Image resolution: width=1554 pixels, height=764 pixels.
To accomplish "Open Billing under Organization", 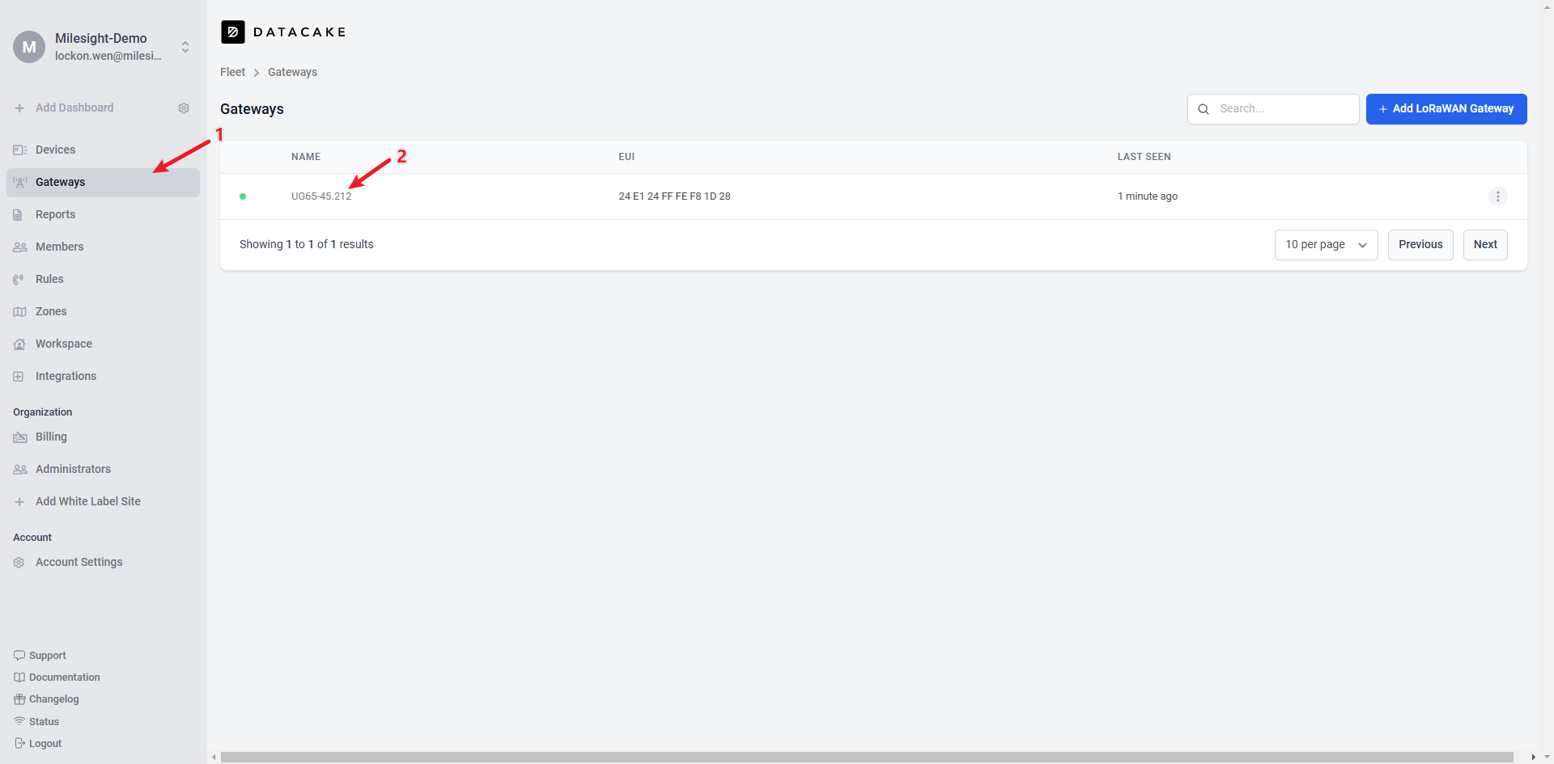I will tap(103, 437).
